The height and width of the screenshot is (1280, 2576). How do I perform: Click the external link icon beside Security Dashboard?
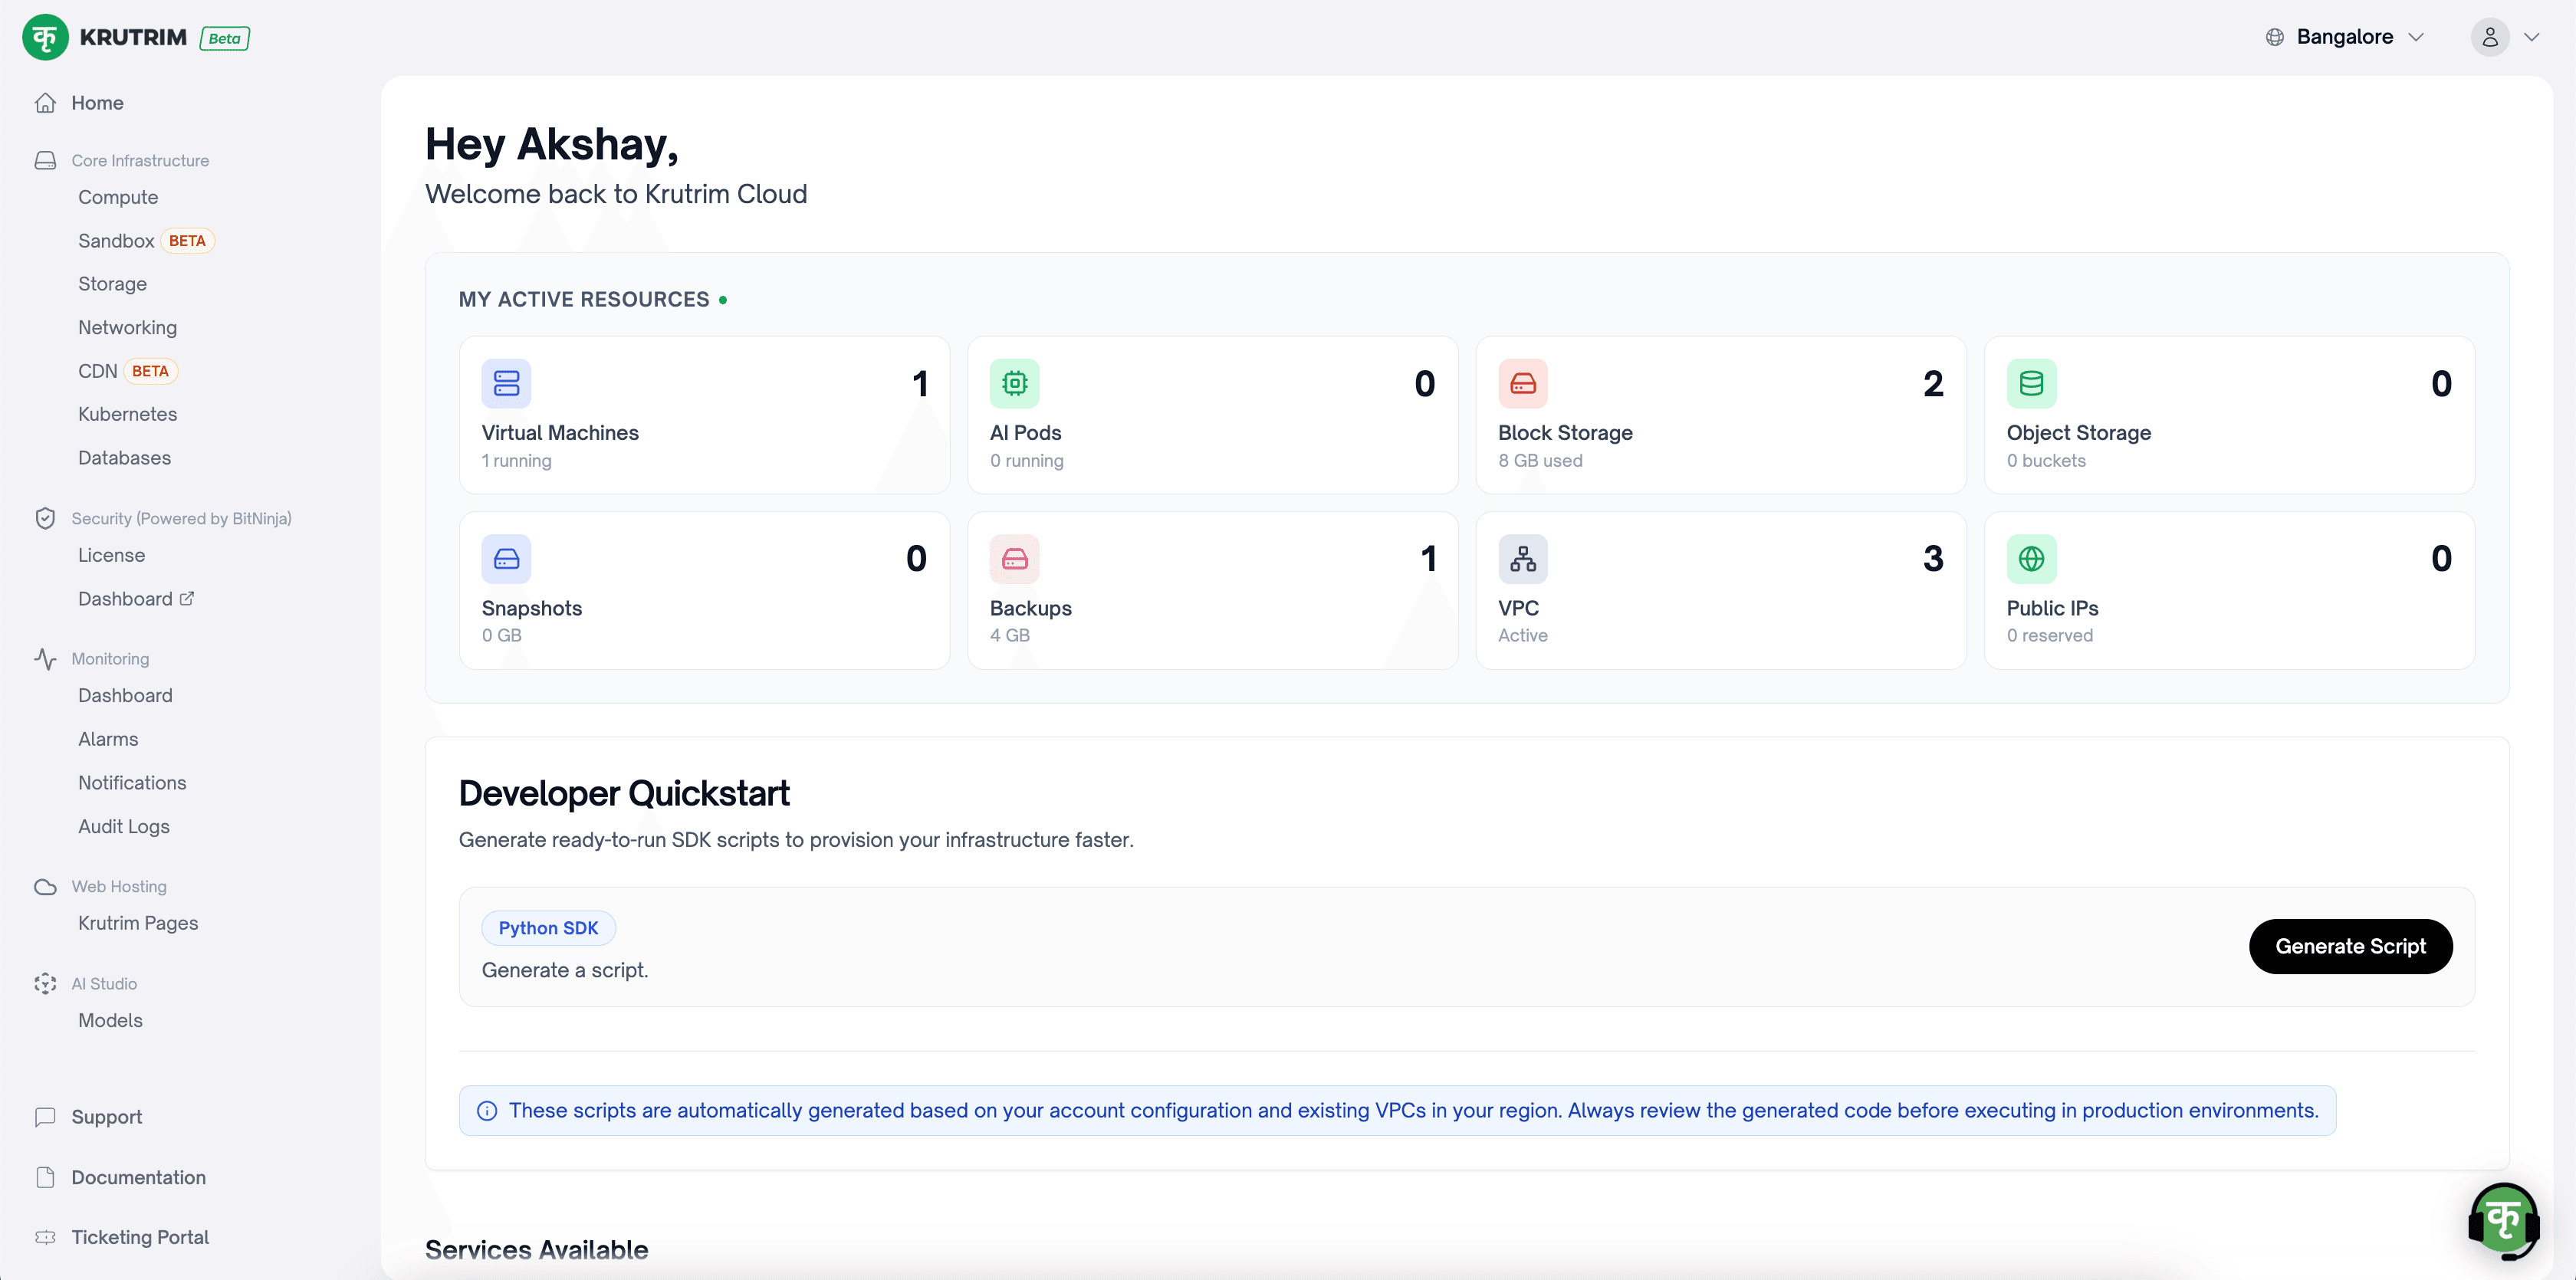tap(187, 598)
